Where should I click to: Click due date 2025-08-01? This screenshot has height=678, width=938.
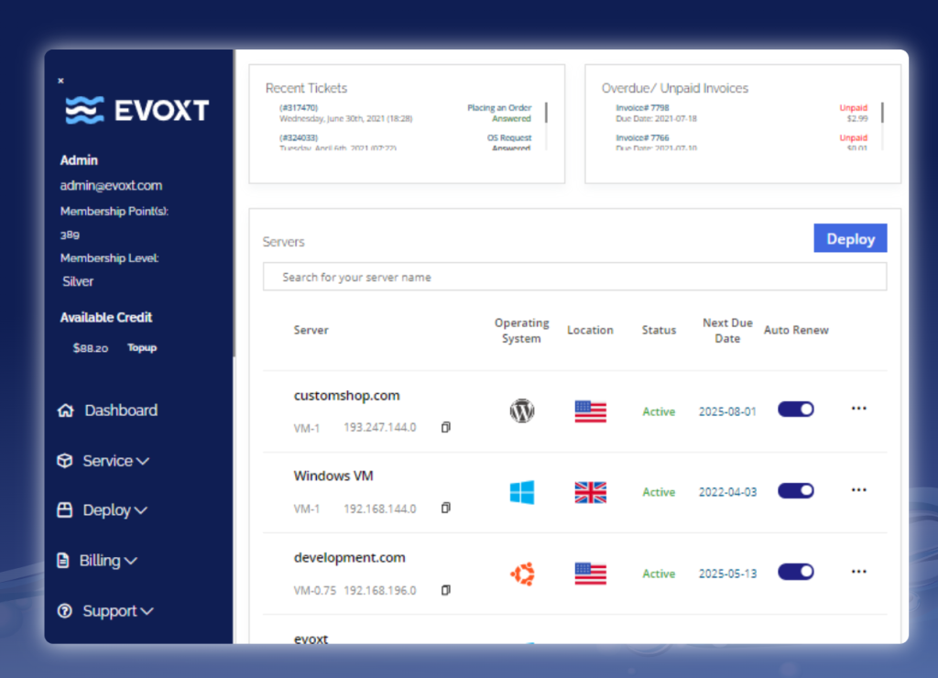click(x=727, y=411)
